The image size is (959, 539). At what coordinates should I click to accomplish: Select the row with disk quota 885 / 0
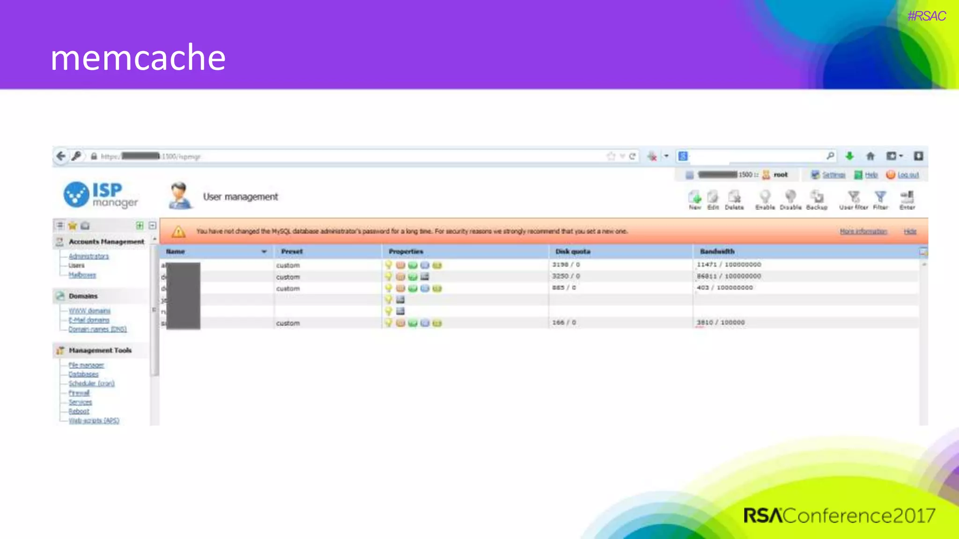point(539,288)
